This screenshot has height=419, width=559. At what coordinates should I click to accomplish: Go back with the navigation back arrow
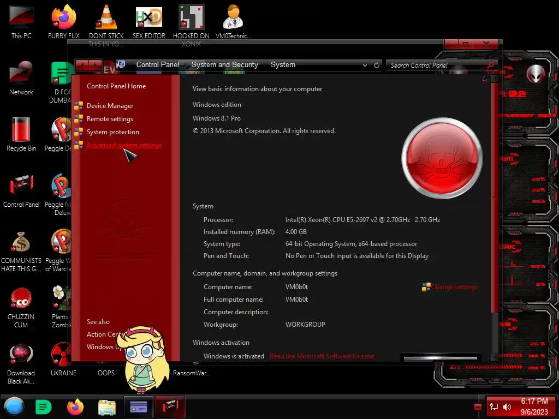pyautogui.click(x=82, y=65)
